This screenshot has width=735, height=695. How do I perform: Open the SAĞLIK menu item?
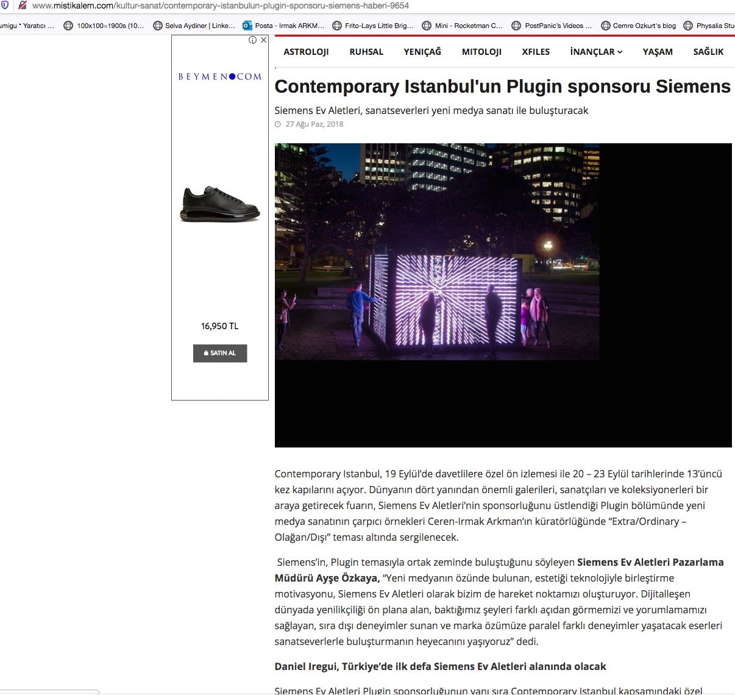click(708, 52)
